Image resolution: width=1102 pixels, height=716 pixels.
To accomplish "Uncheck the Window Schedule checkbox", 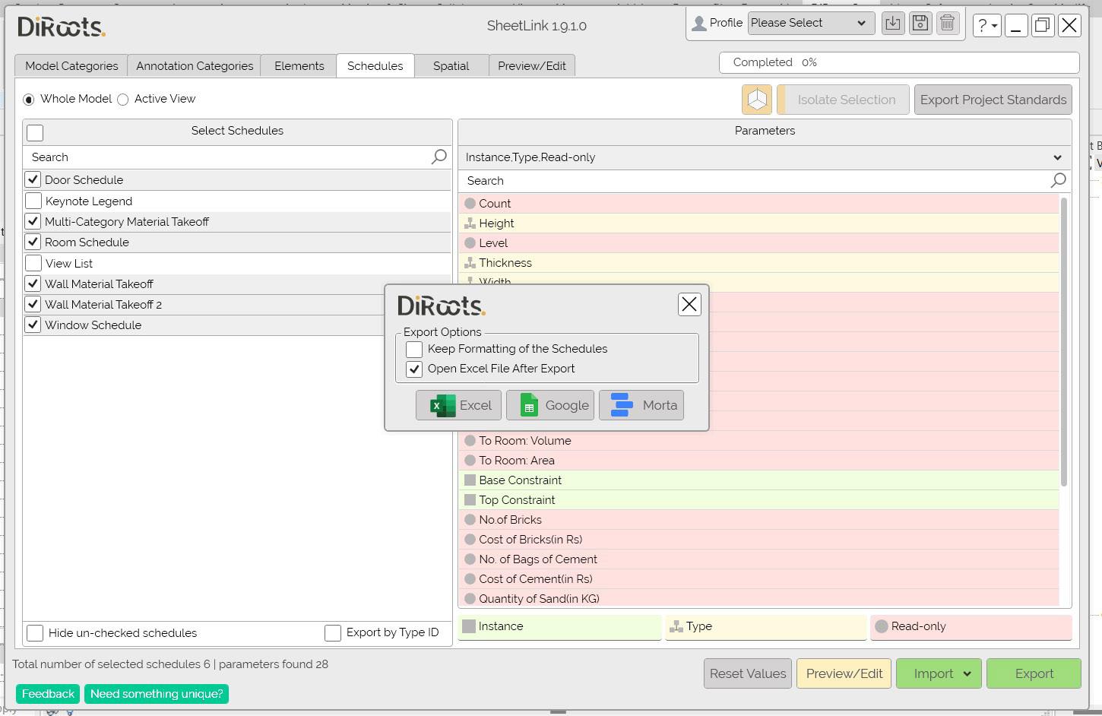I will point(33,325).
